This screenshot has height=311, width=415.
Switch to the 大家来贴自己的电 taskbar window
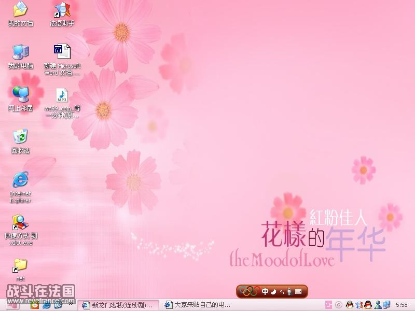coord(197,305)
